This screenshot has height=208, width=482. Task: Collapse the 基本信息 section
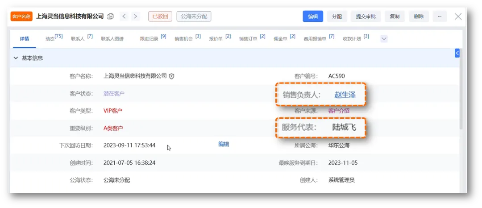pos(16,58)
